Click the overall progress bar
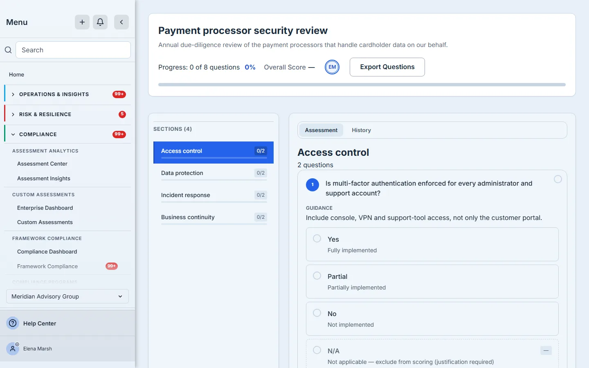This screenshot has width=589, height=368. (362, 85)
